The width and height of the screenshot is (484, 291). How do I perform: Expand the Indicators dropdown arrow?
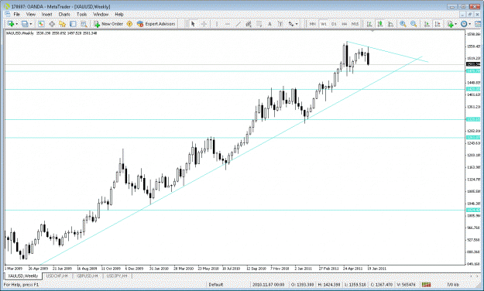click(455, 24)
